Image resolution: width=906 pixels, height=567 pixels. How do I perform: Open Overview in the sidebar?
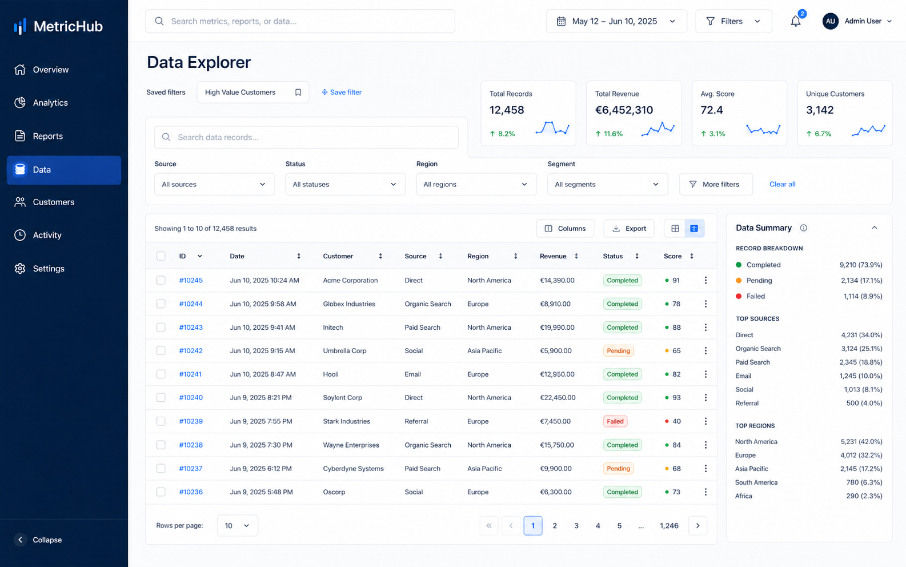(64, 70)
